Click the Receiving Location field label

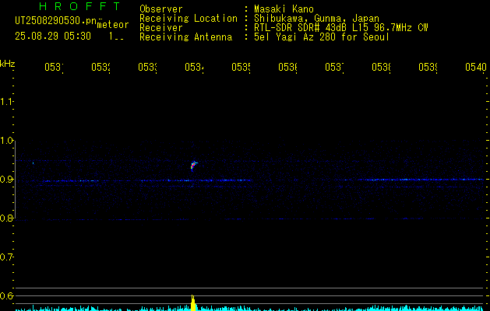[x=189, y=19]
